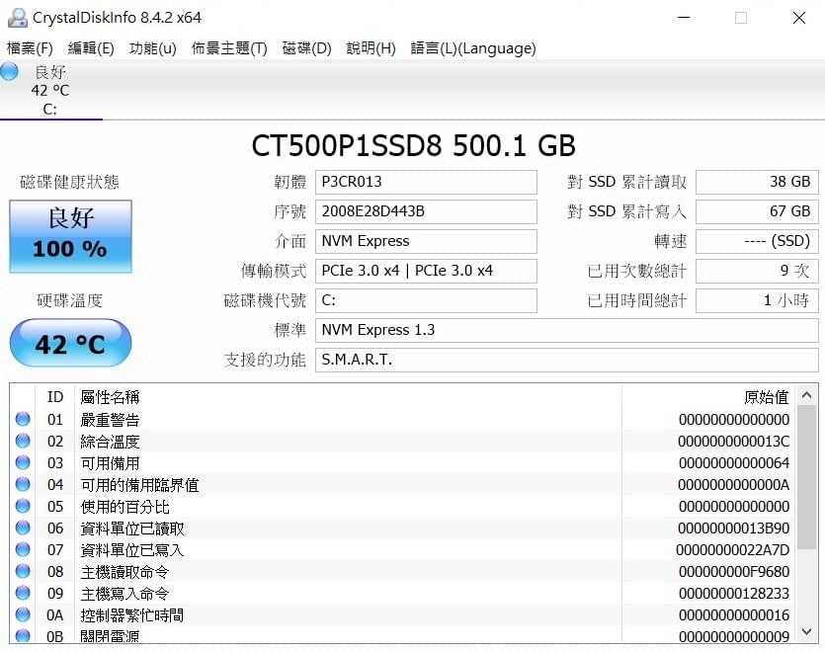This screenshot has width=825, height=652.
Task: Click the 關閉電源 attribute name
Action: point(110,635)
